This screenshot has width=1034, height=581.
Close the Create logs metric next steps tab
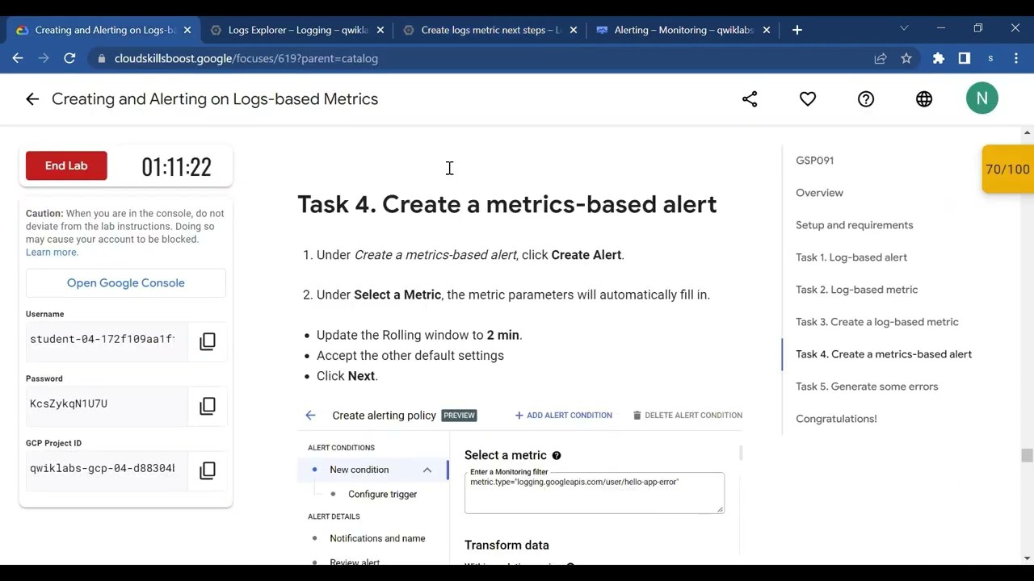tap(574, 30)
